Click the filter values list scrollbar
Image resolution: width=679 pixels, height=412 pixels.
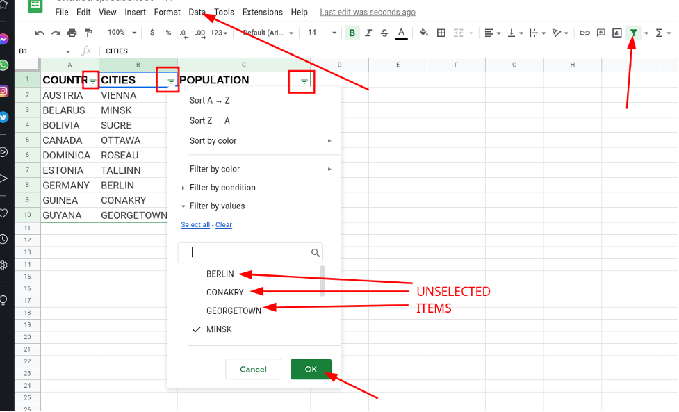322,281
